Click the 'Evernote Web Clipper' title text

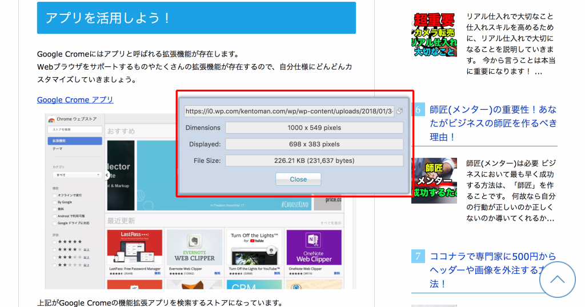[186, 269]
